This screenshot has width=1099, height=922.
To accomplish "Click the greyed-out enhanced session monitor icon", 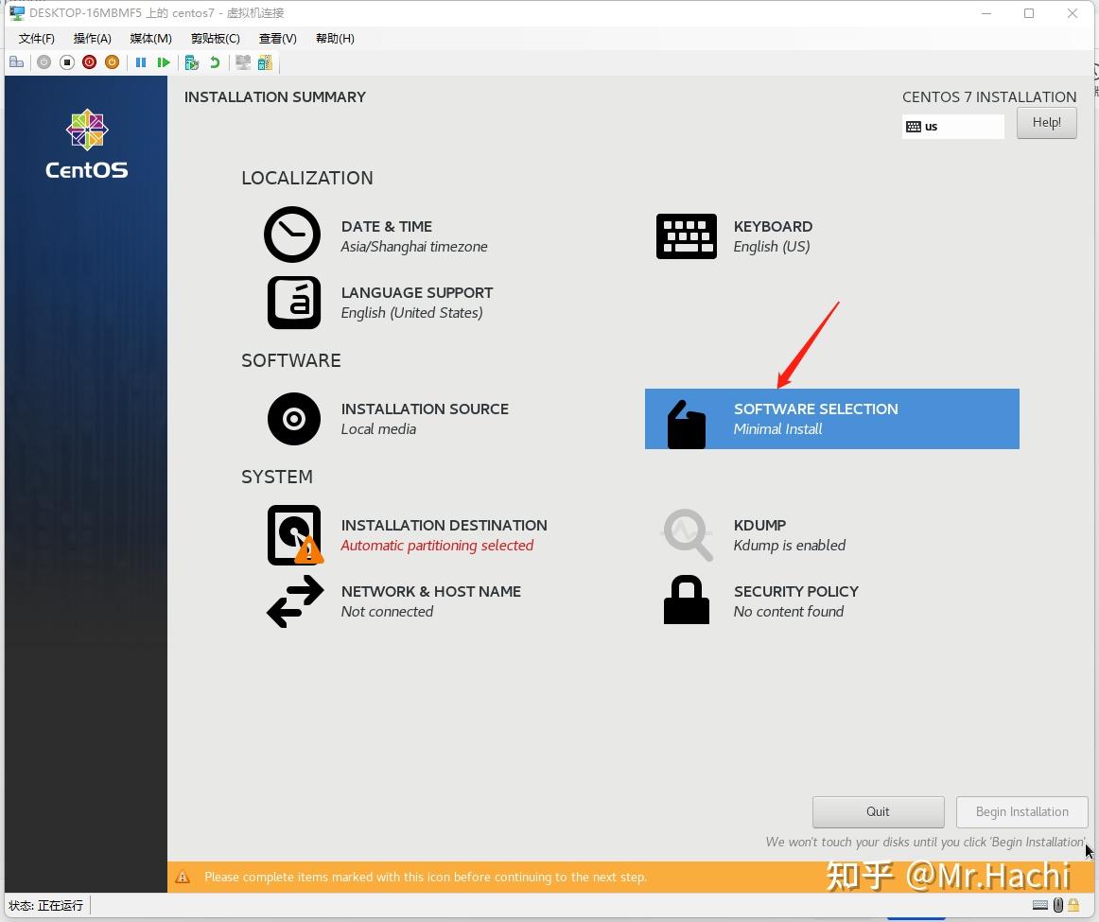I will pyautogui.click(x=243, y=62).
